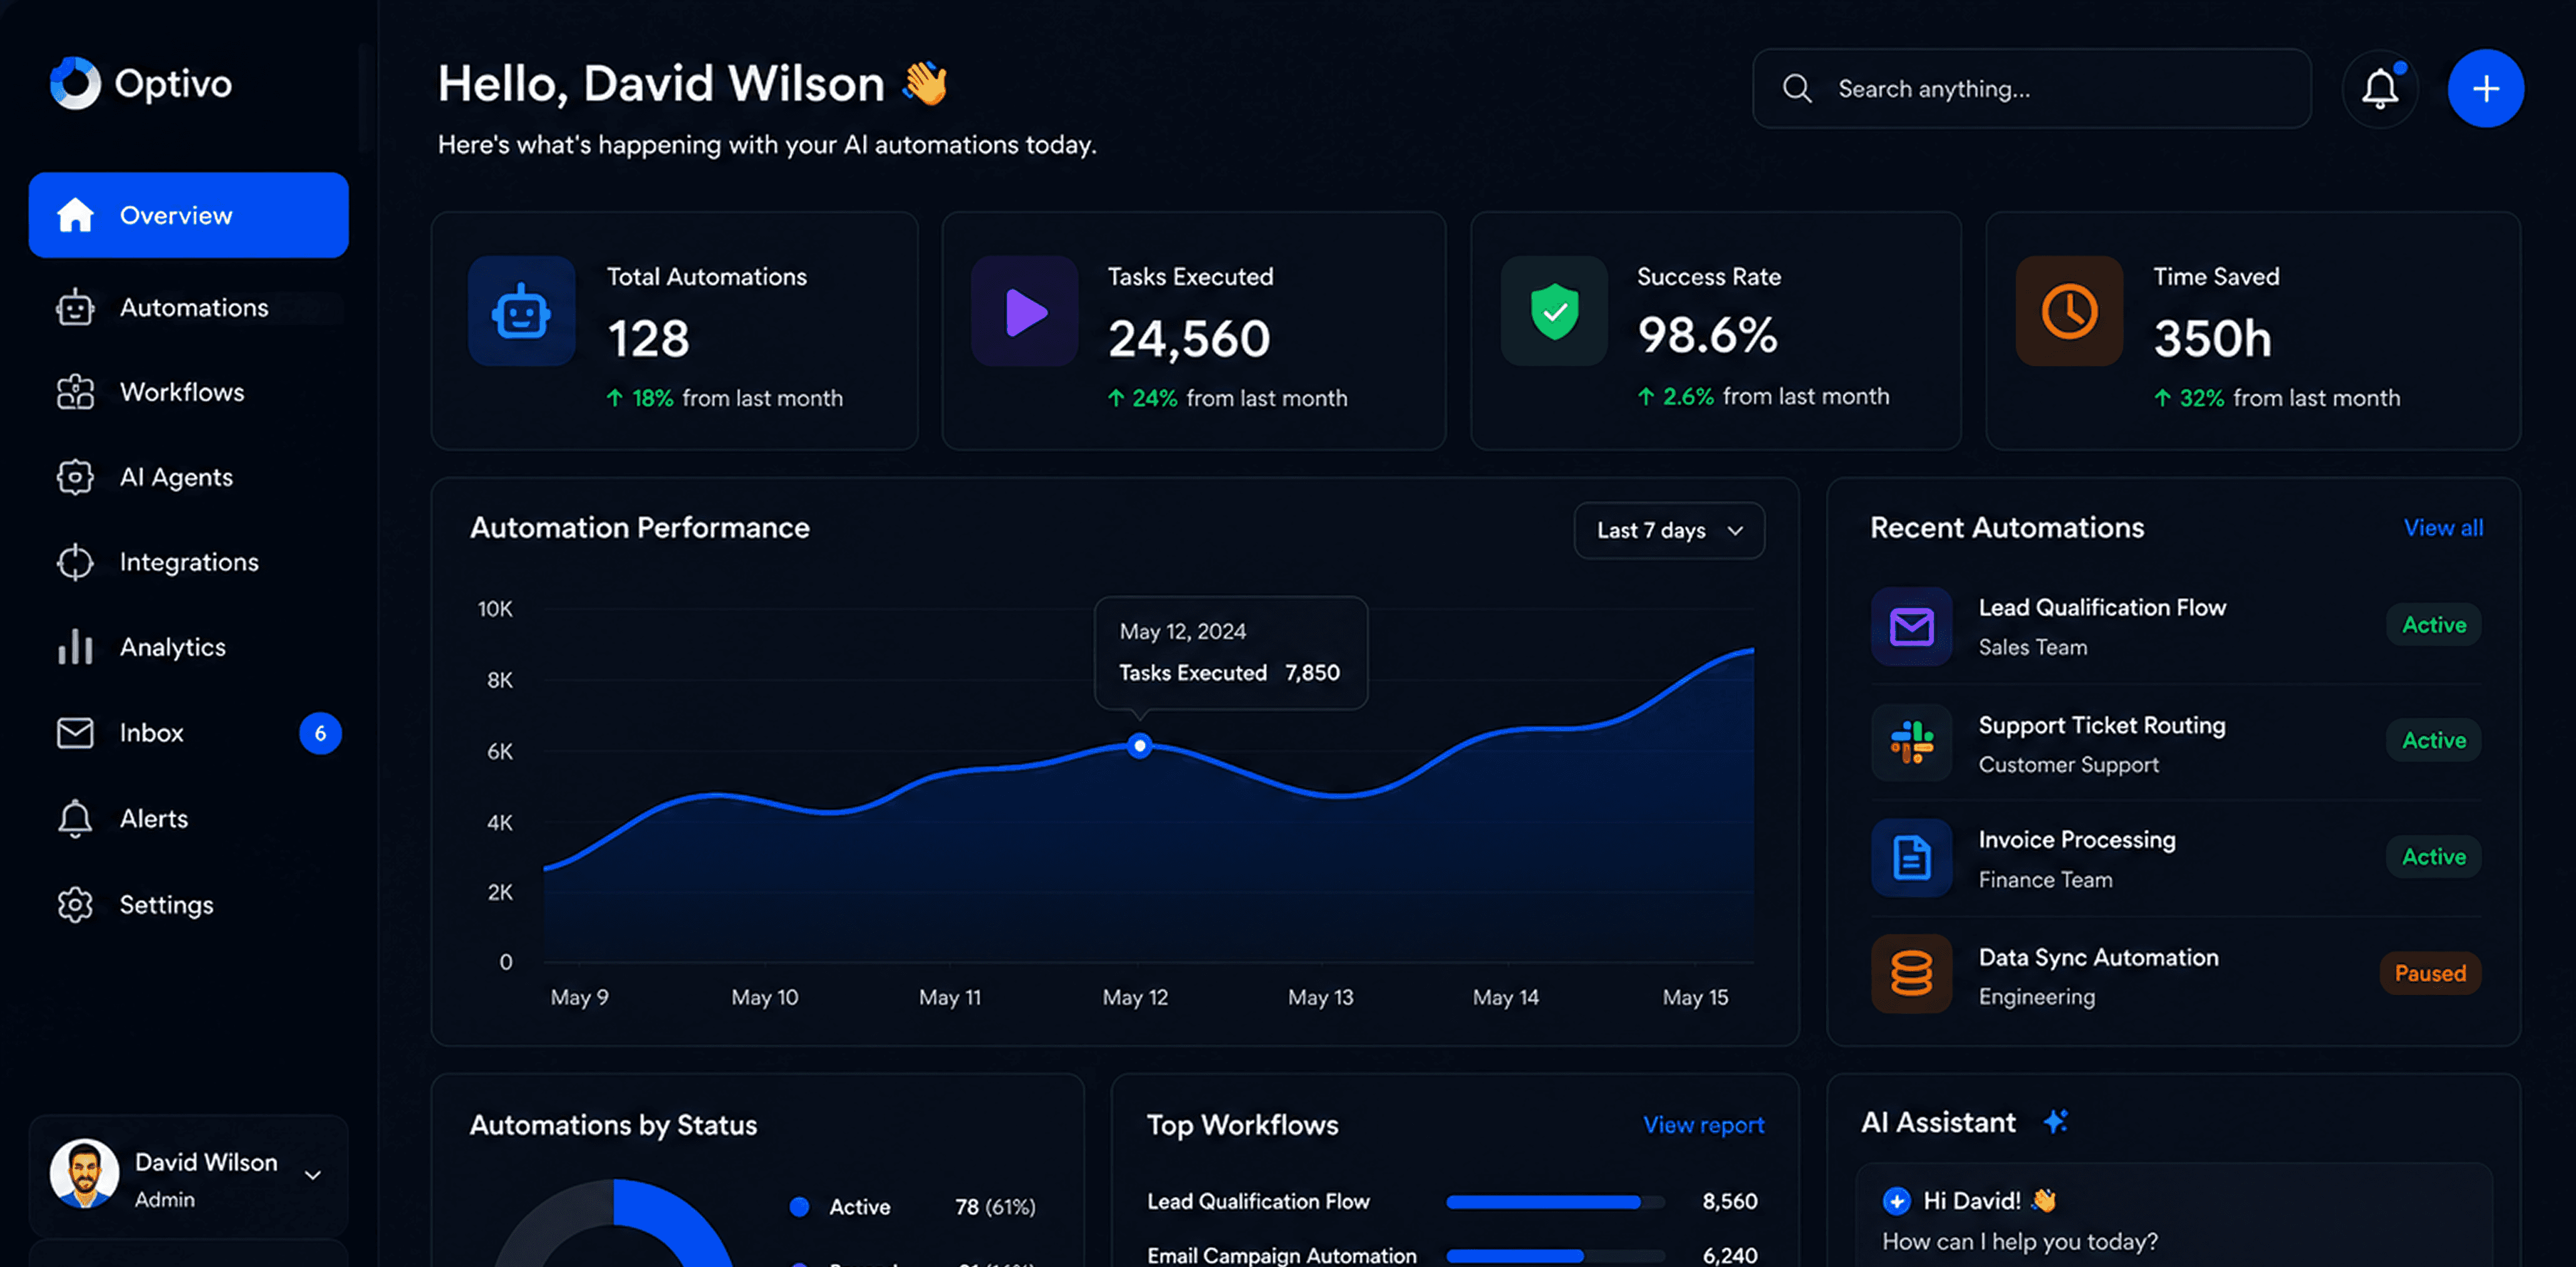Open Integrations in the sidebar
The height and width of the screenshot is (1267, 2576).
[x=188, y=562]
